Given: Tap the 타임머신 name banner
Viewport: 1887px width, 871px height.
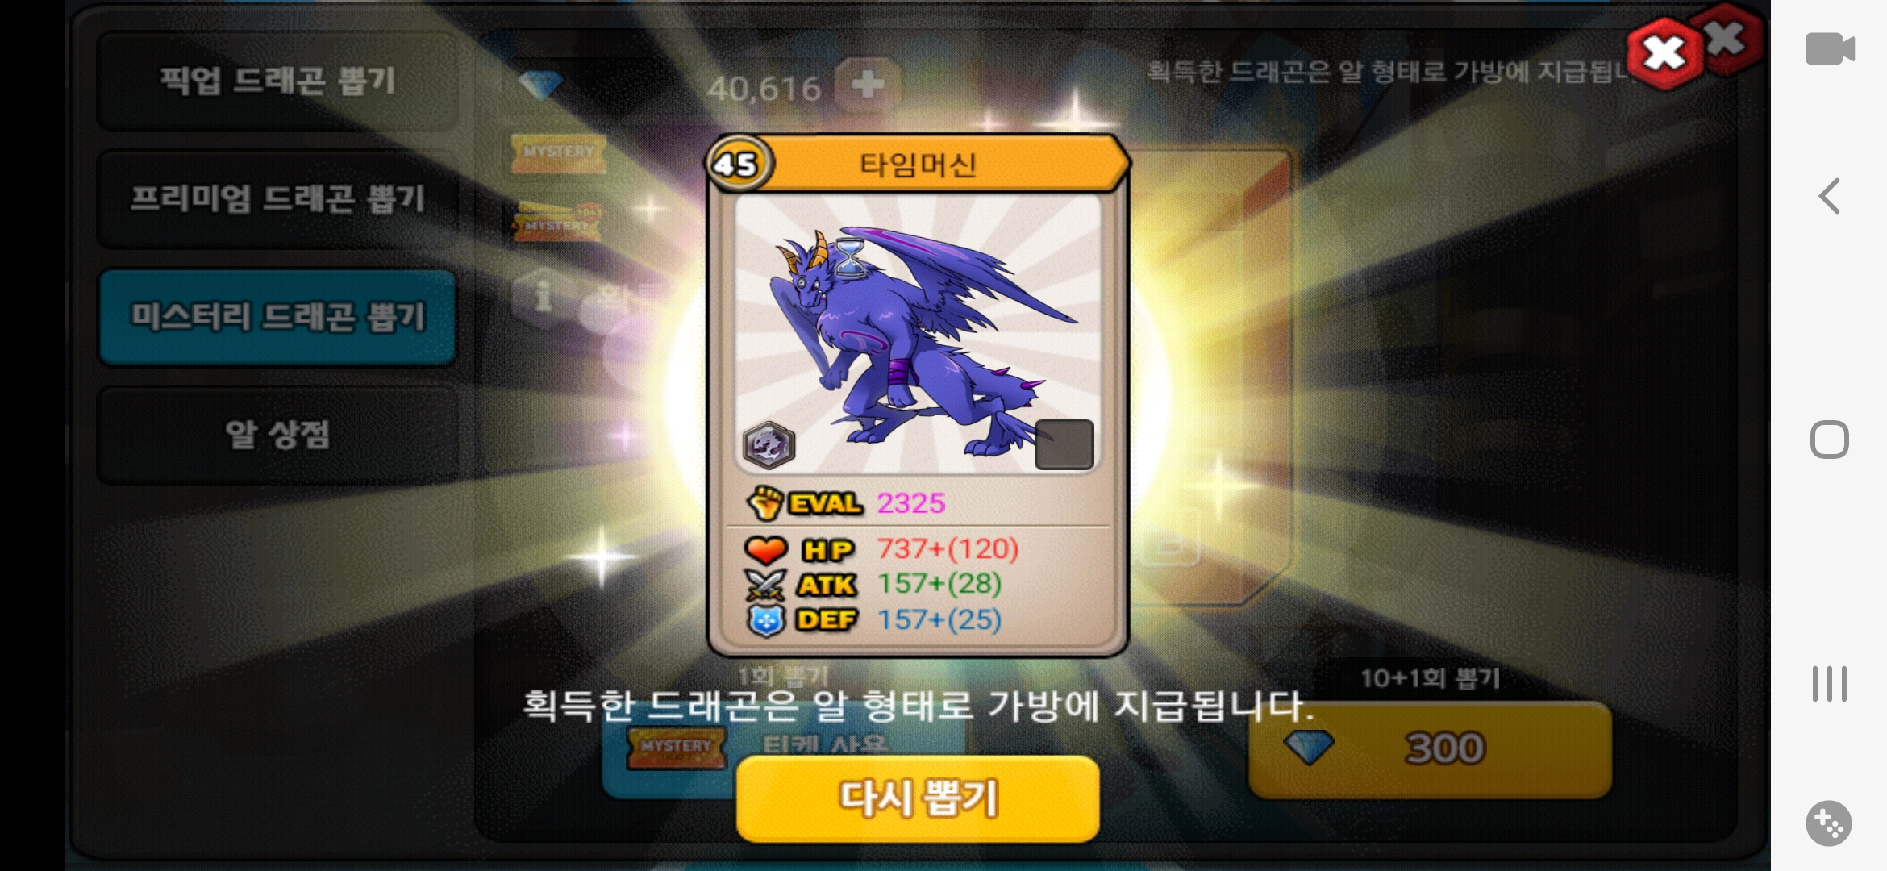Looking at the screenshot, I should (918, 164).
